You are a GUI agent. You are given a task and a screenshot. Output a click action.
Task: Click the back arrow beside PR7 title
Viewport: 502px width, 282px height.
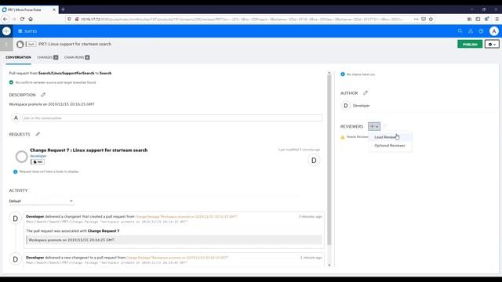pos(6,44)
